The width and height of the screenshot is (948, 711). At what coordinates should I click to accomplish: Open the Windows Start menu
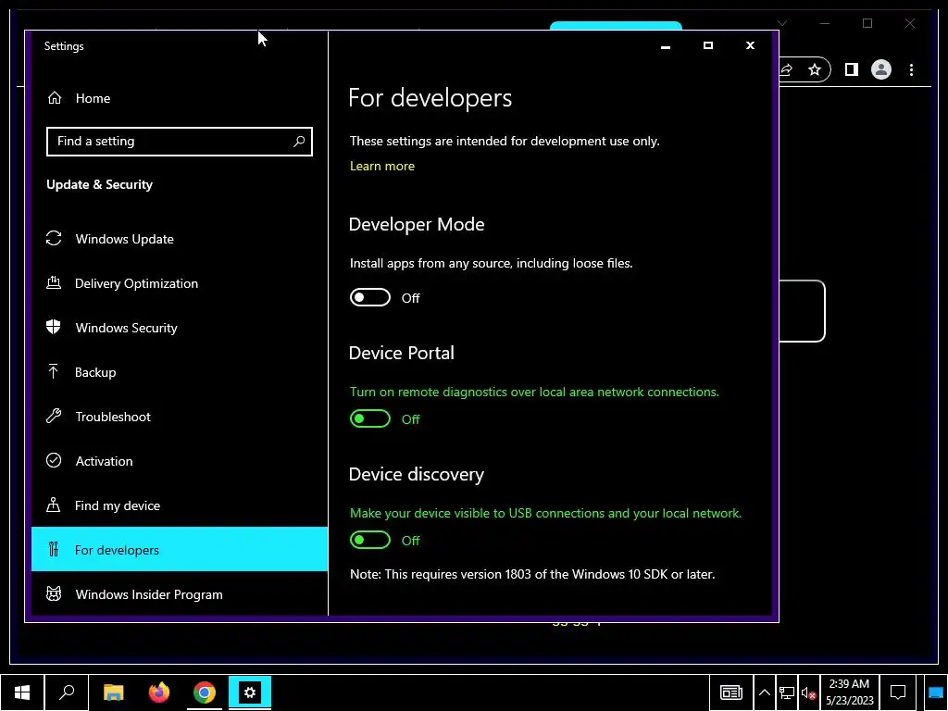[x=22, y=692]
